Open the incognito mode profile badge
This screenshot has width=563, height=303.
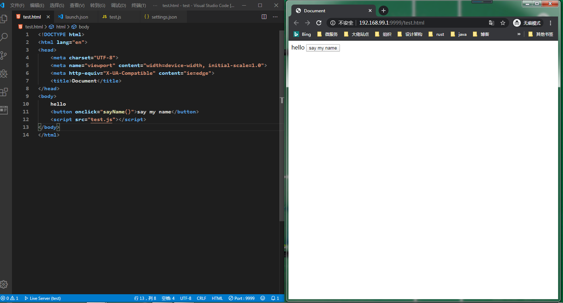pyautogui.click(x=527, y=23)
